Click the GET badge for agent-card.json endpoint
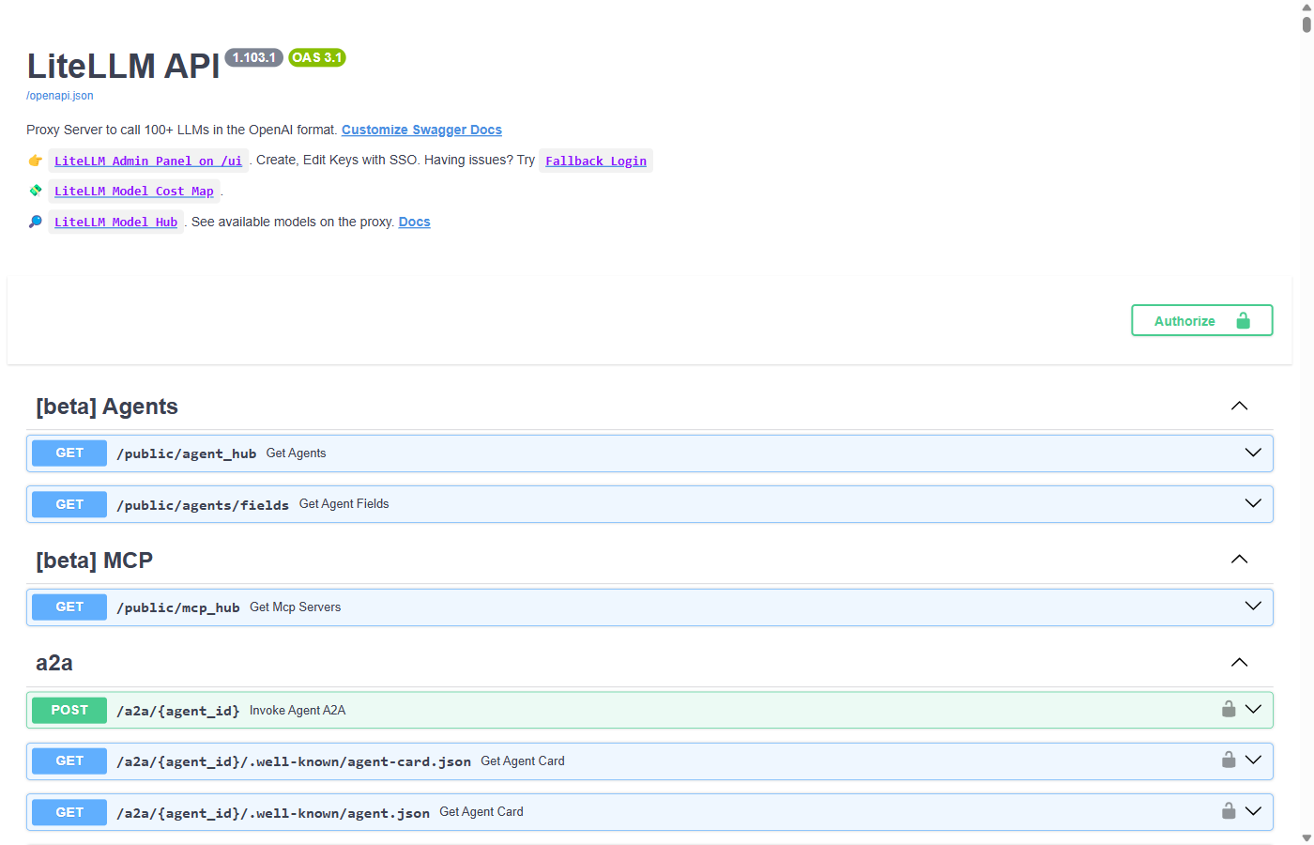The height and width of the screenshot is (845, 1314). [x=69, y=760]
